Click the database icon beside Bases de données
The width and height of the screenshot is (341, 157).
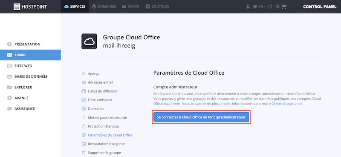[9, 76]
